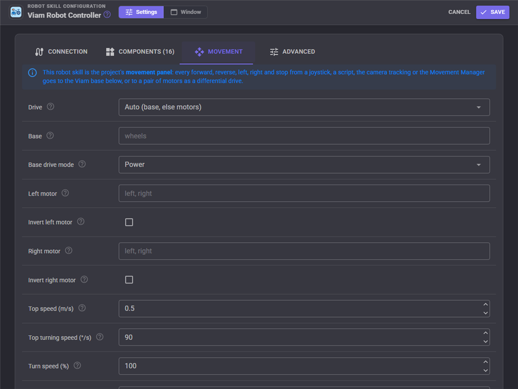Decrease the Turn speed (%) value
Viewport: 518px width, 389px height.
(x=485, y=370)
